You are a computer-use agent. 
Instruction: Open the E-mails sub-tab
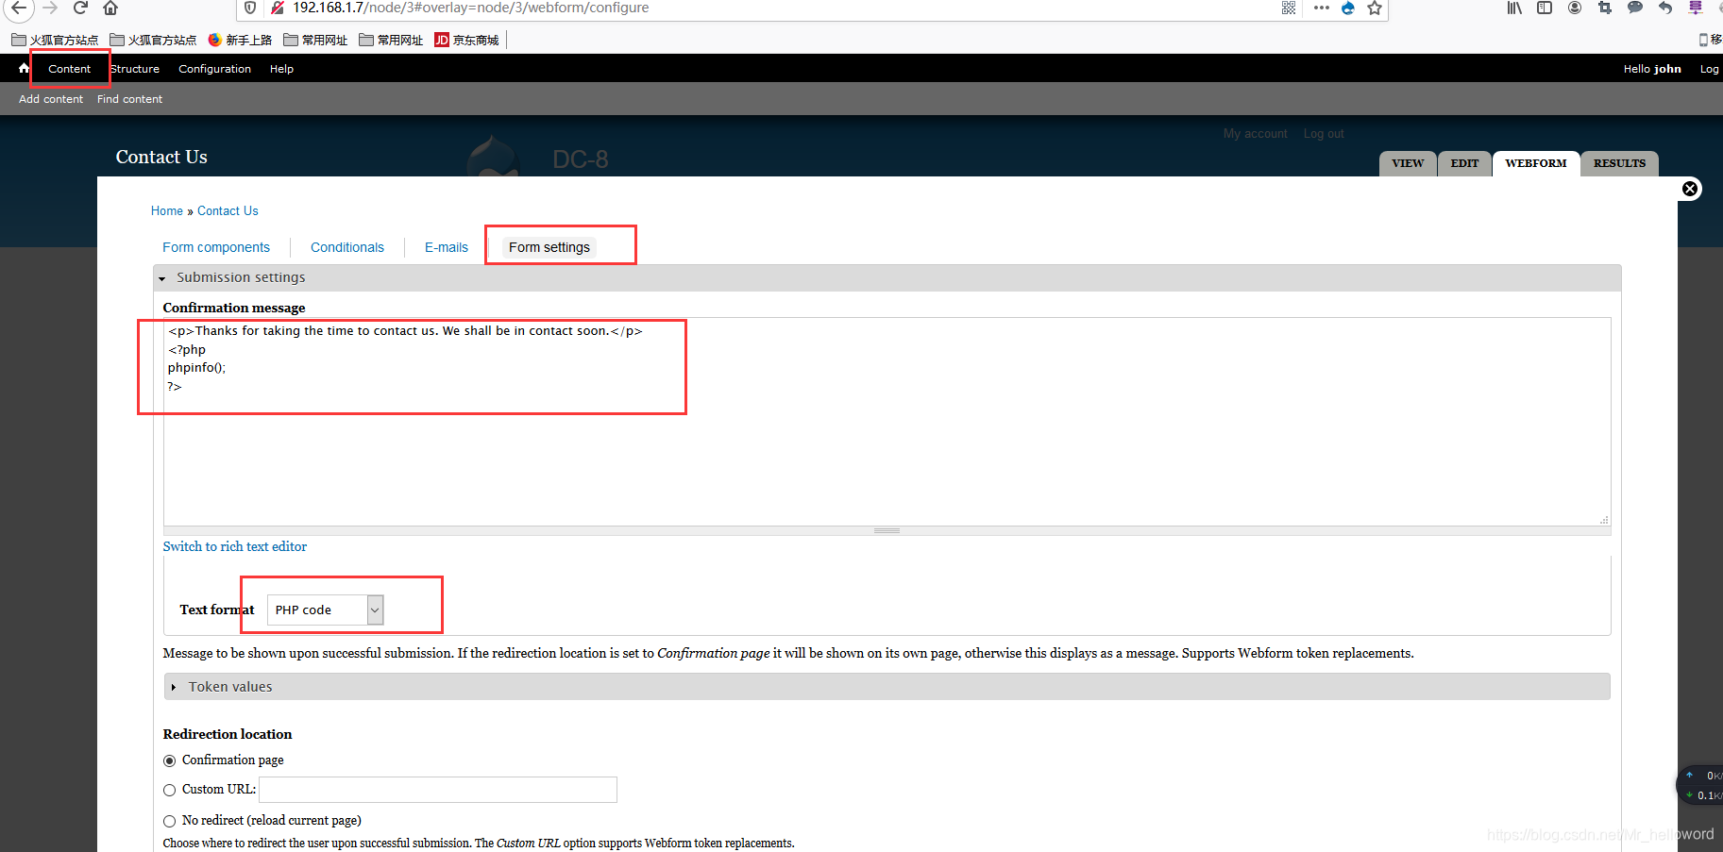coord(447,247)
